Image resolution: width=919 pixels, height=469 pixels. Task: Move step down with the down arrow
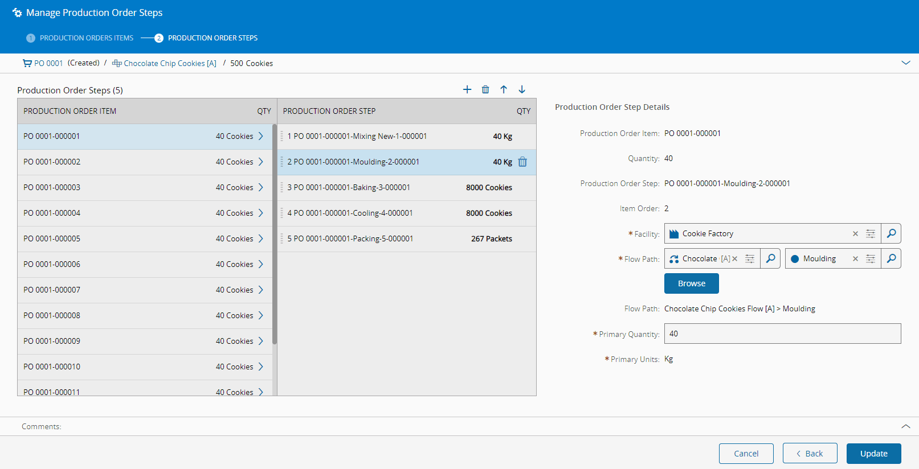522,89
